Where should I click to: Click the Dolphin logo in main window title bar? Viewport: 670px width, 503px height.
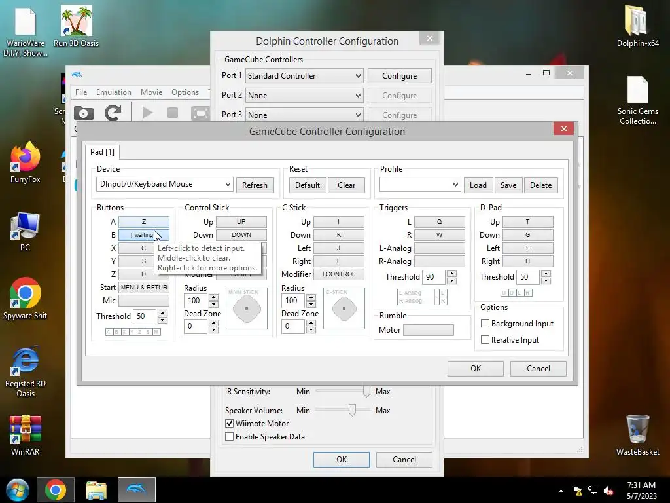click(77, 75)
